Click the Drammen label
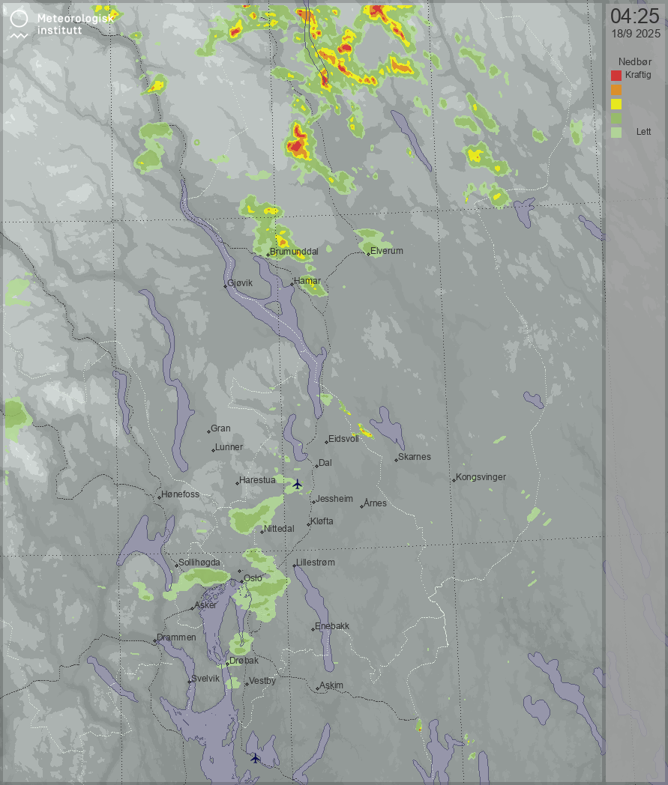668x785 pixels. pos(176,638)
